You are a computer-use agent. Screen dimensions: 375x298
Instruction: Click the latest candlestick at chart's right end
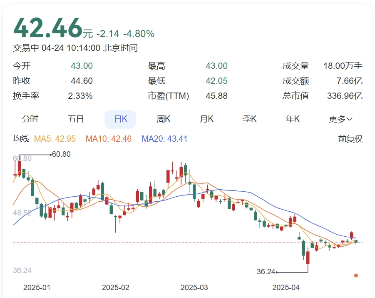pos(356,242)
